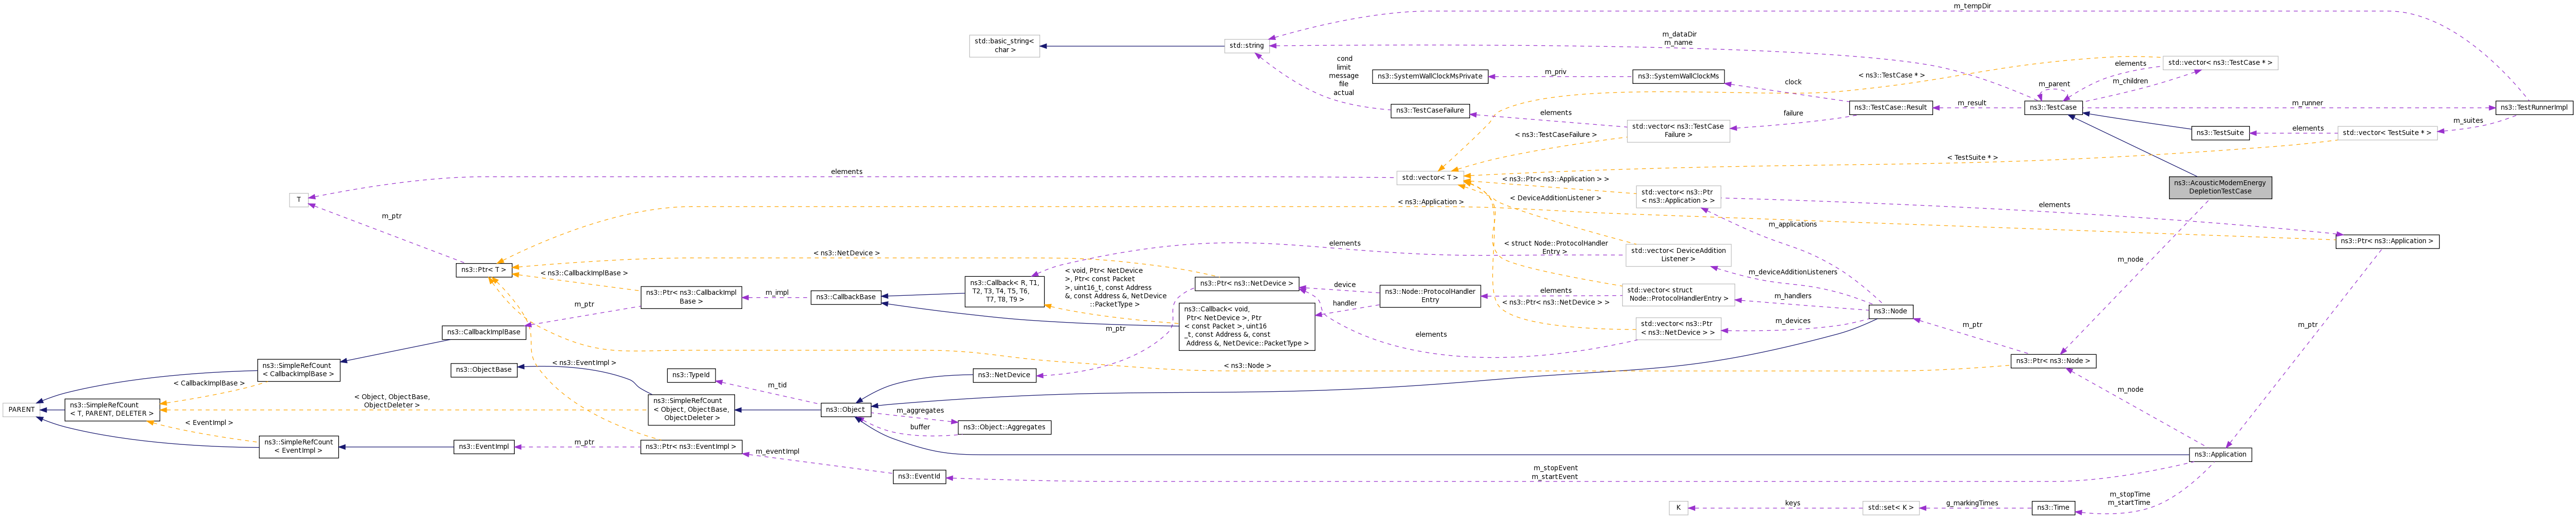Select ns3::Node::ProtocolHandlerEntry node
Viewport: 2576px width, 518px height.
click(x=1430, y=296)
